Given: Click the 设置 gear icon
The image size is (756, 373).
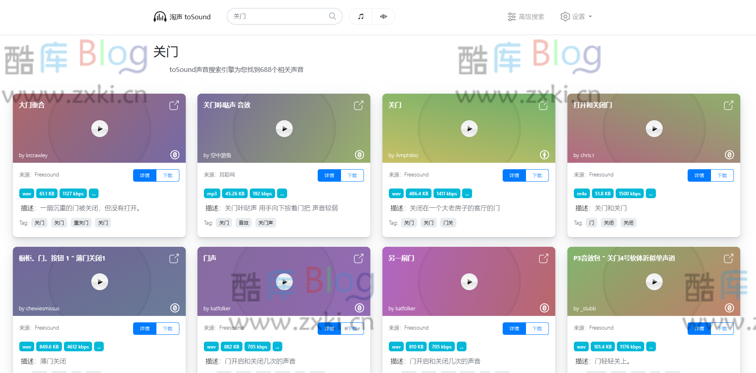Looking at the screenshot, I should tap(565, 16).
